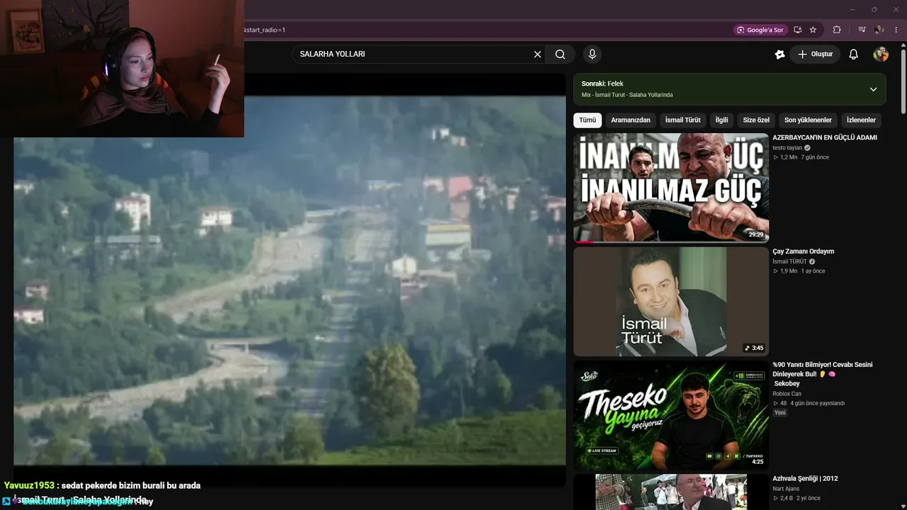Viewport: 907px width, 510px height.
Task: Click the YouTube search magnifier button
Action: (x=560, y=54)
